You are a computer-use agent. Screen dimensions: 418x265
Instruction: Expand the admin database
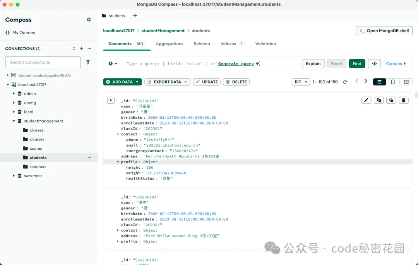[x=14, y=94]
